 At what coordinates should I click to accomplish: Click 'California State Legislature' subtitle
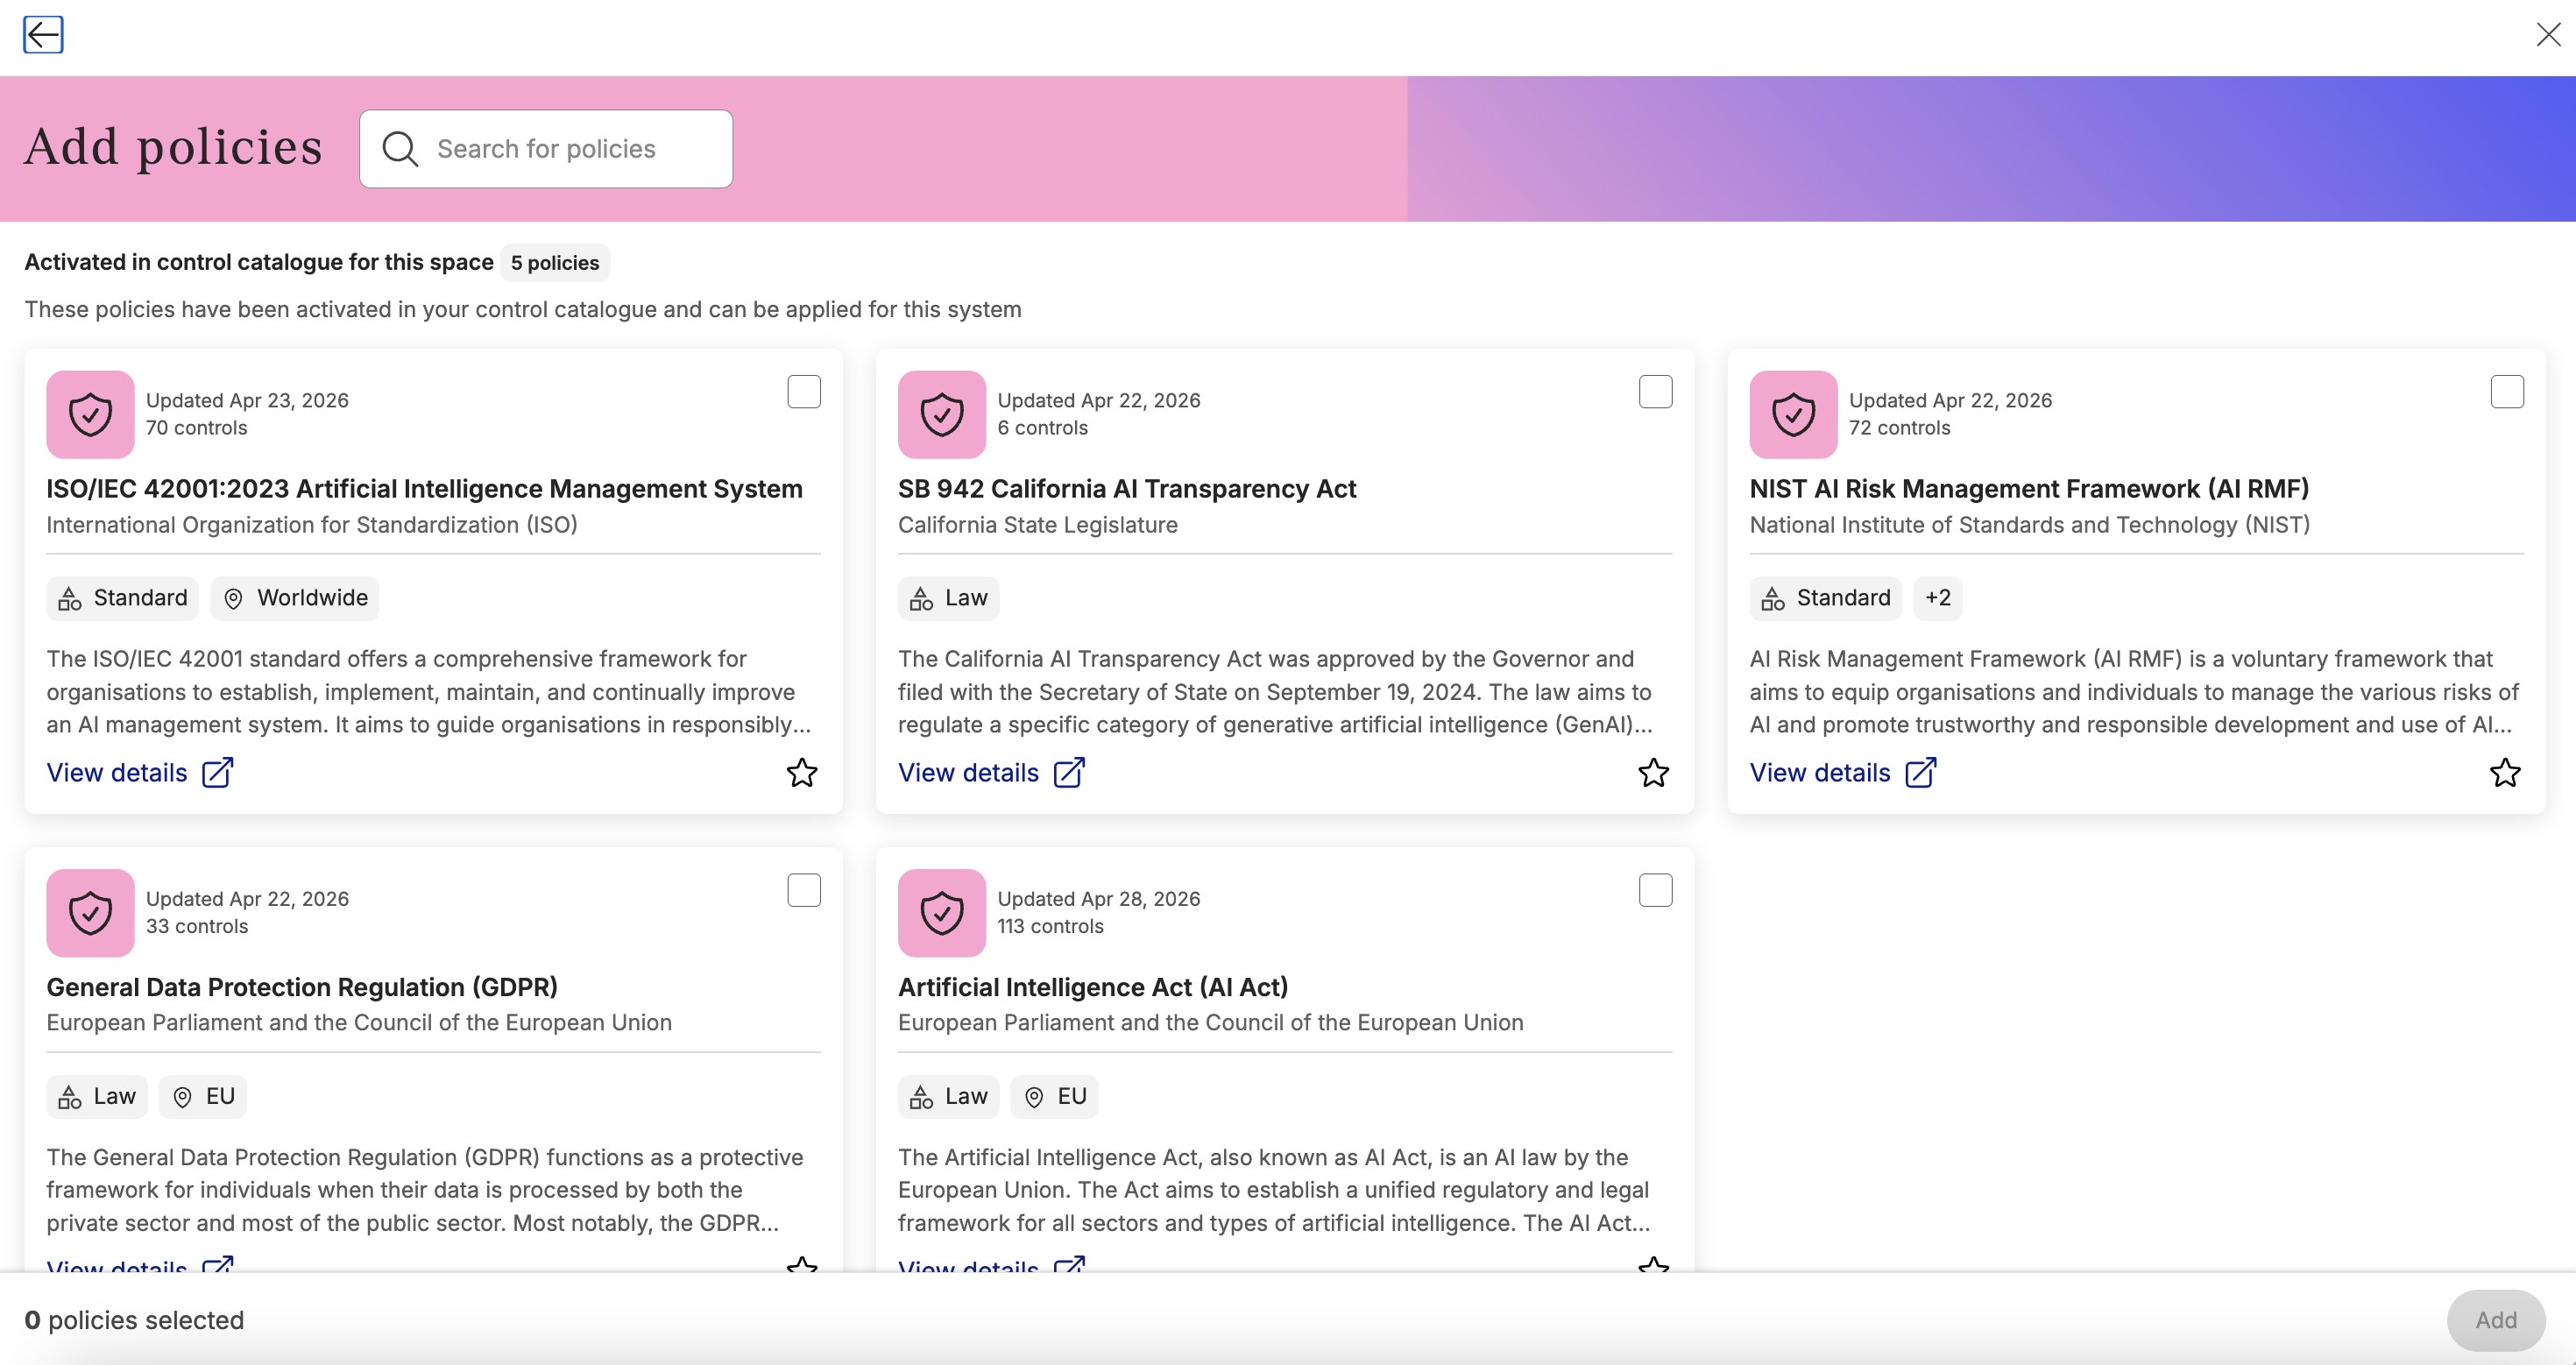click(x=1038, y=525)
